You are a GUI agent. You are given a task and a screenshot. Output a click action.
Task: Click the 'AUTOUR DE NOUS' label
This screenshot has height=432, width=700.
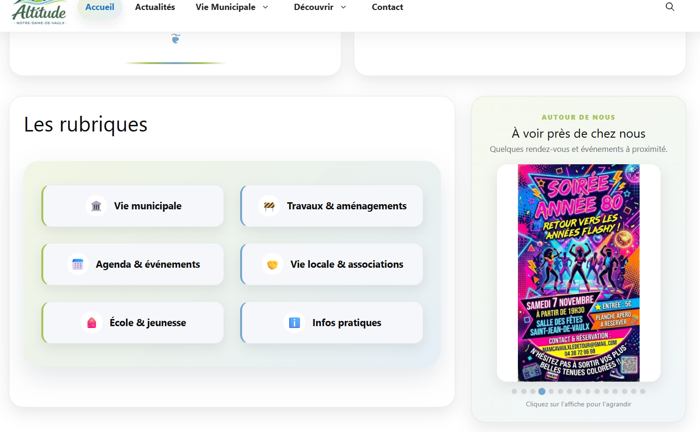click(x=579, y=117)
